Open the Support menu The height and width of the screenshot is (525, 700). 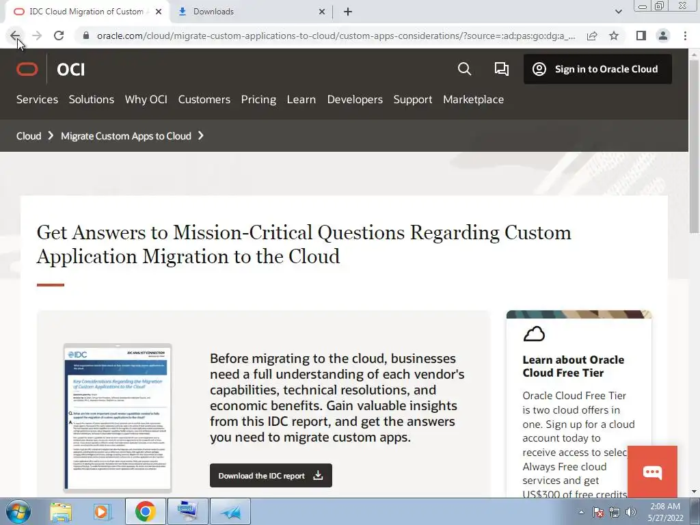coord(413,100)
